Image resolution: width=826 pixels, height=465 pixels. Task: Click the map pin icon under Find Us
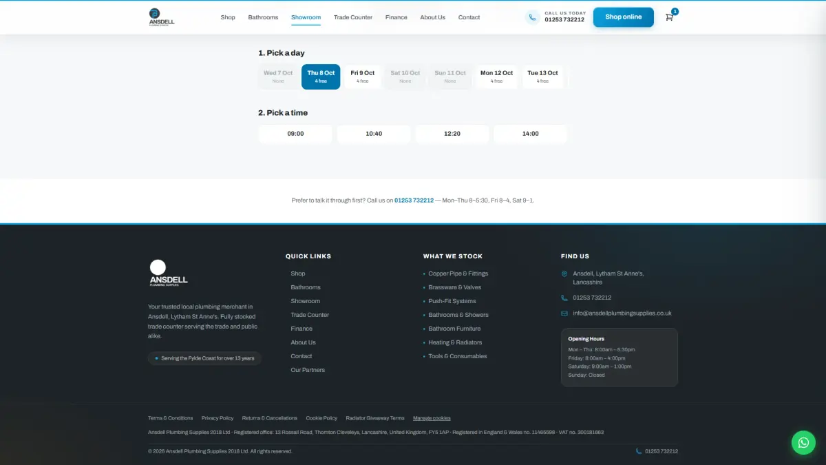pyautogui.click(x=564, y=273)
